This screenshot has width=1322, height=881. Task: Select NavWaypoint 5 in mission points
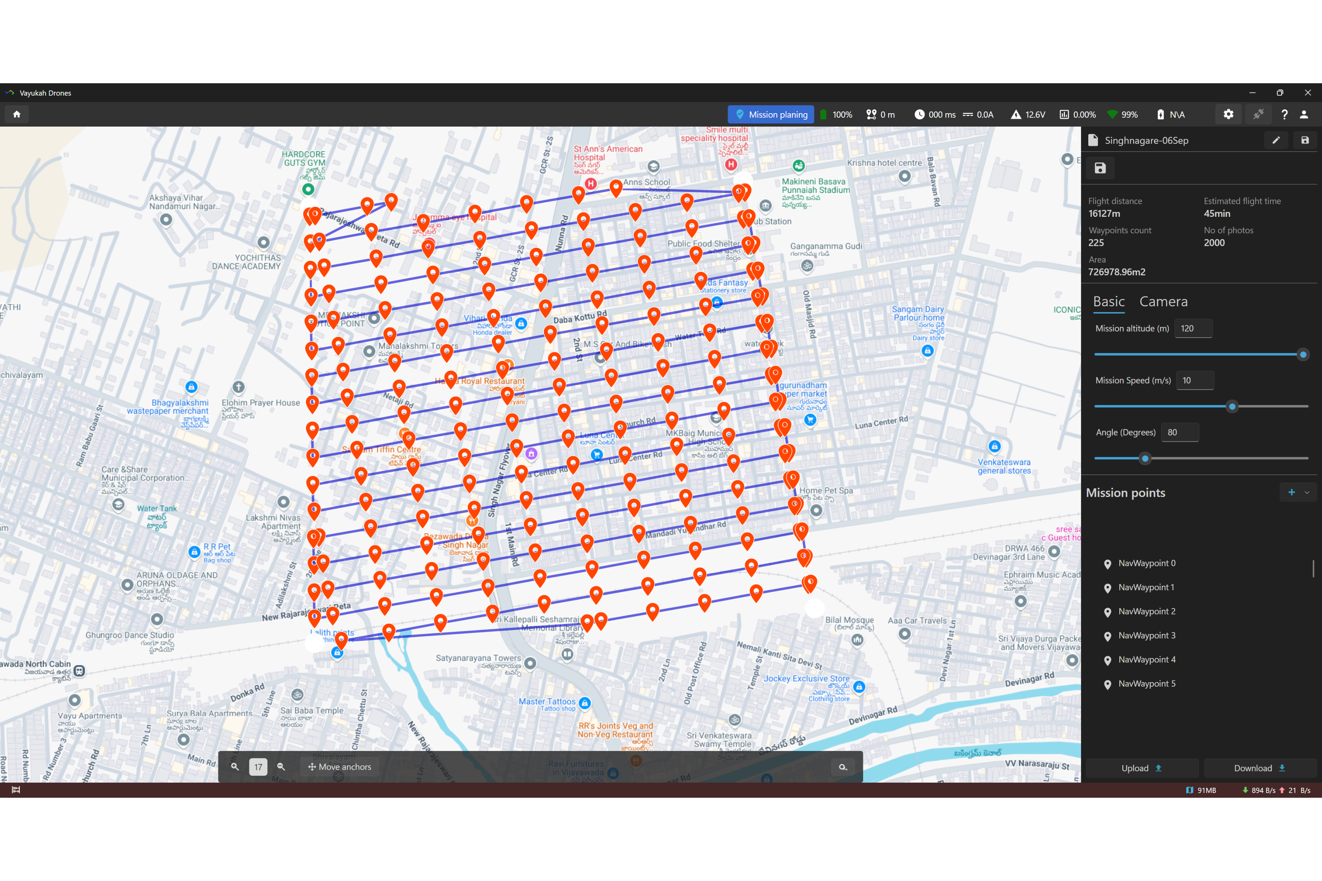[x=1147, y=684]
